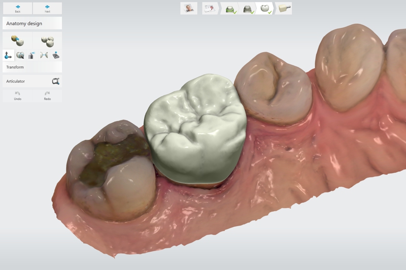Click the Anatomy design header

point(32,23)
